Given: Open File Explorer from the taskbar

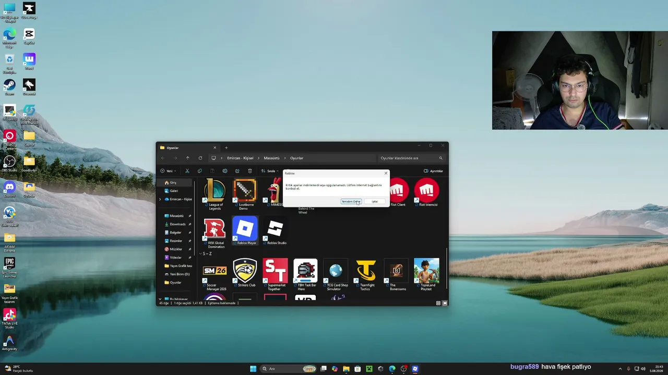Looking at the screenshot, I should (346, 369).
